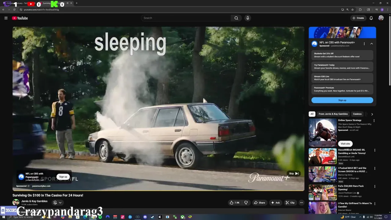Image resolution: width=391 pixels, height=220 pixels.
Task: Click the blue Sign up button in sidebar
Action: click(x=342, y=100)
